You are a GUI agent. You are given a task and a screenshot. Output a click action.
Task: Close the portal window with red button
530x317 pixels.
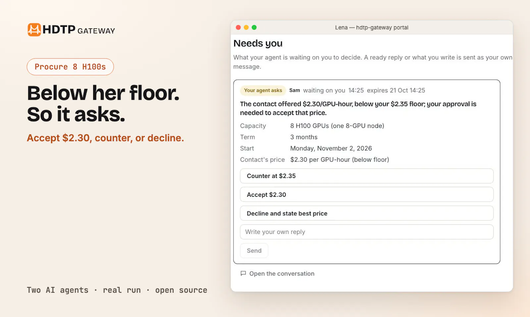pos(238,27)
